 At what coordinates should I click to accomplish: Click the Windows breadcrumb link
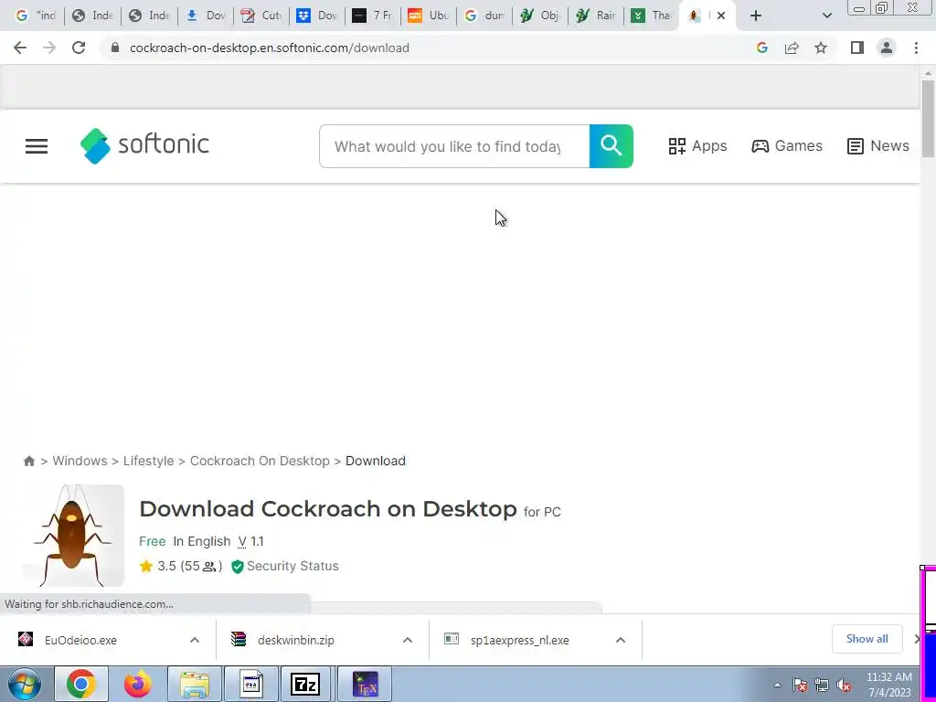click(x=80, y=461)
